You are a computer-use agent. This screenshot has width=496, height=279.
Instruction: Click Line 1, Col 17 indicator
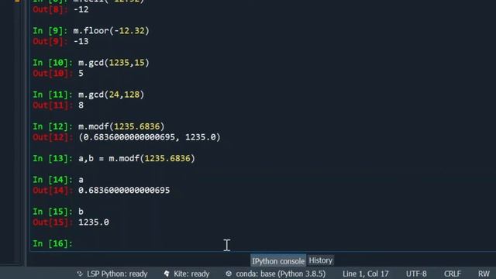pyautogui.click(x=365, y=274)
